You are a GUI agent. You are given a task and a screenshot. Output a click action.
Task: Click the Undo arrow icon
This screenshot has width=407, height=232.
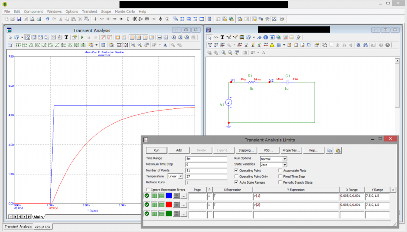click(47, 19)
